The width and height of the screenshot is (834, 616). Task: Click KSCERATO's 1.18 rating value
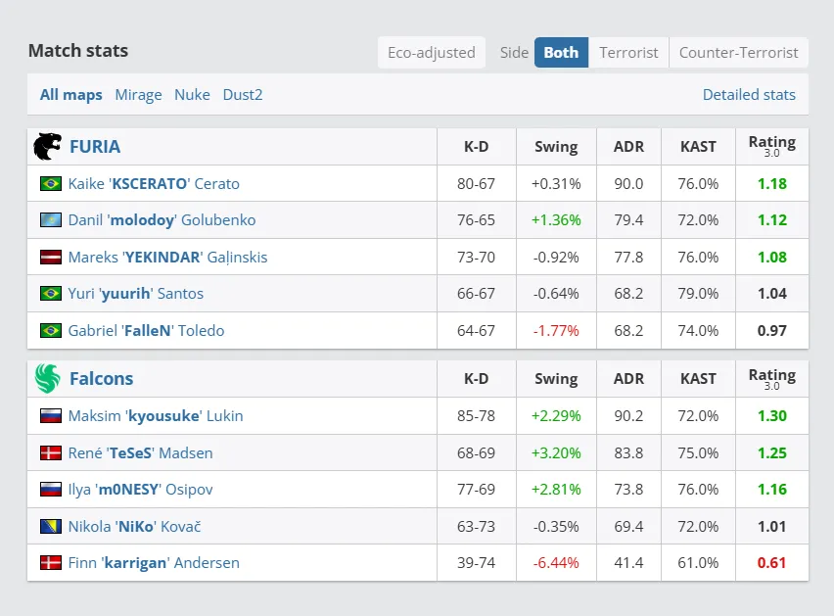click(x=771, y=183)
